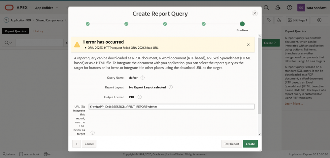The height and width of the screenshot is (158, 330).
Task: Show help for Output Format
Action: [x=140, y=97]
